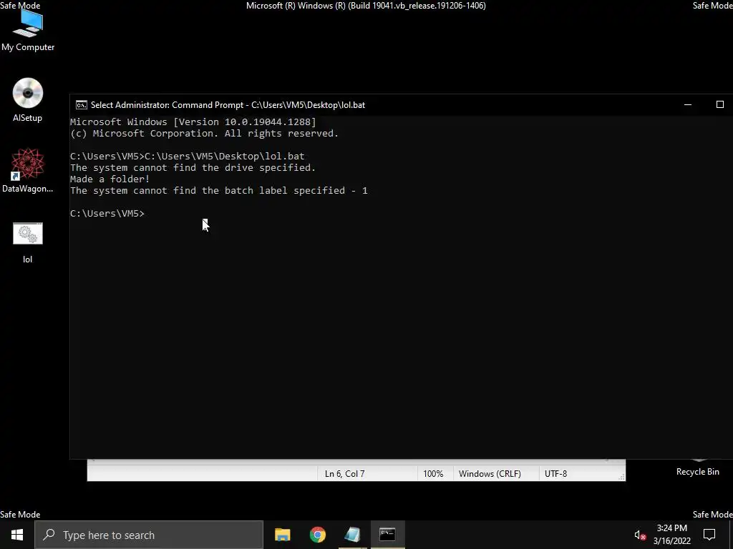
Task: Maximize the Command Prompt window
Action: [x=720, y=104]
